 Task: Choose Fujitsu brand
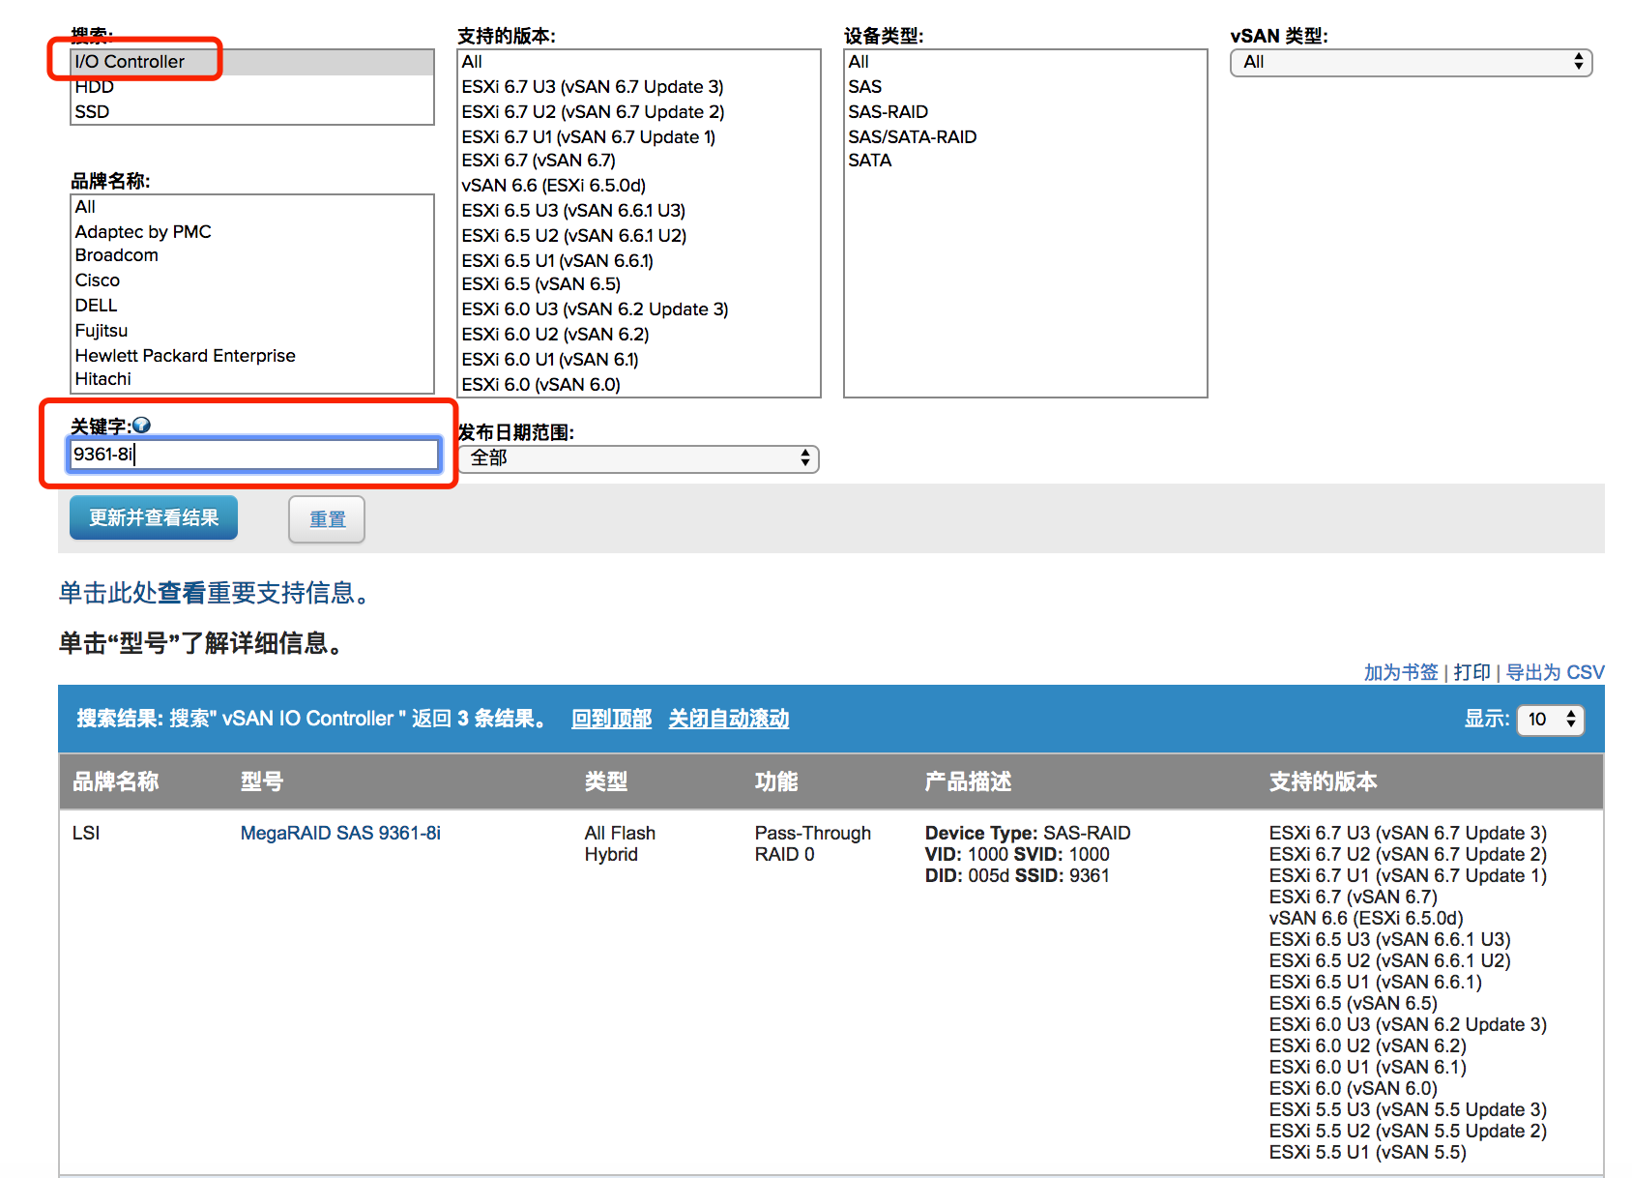point(252,331)
